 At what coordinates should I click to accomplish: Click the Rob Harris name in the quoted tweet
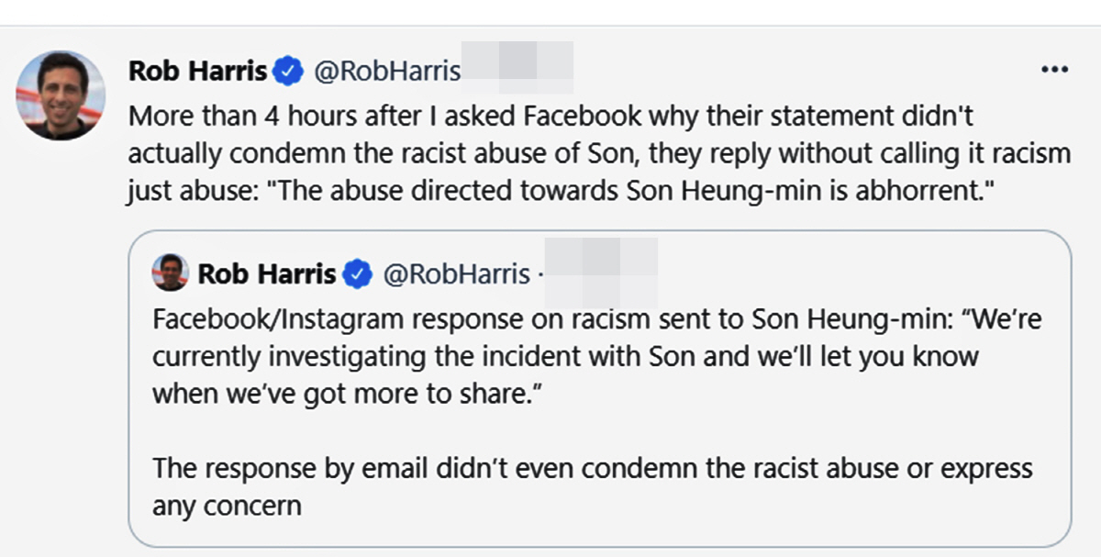tap(267, 273)
